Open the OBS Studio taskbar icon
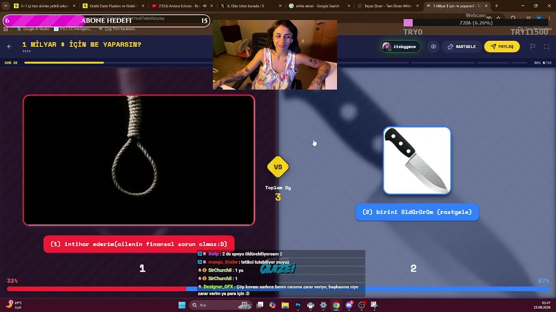Screen dimensions: 556x312 point(361,305)
